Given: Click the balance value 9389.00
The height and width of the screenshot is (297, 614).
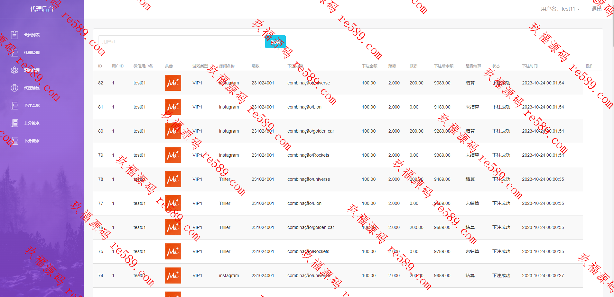Looking at the screenshot, I should [442, 155].
